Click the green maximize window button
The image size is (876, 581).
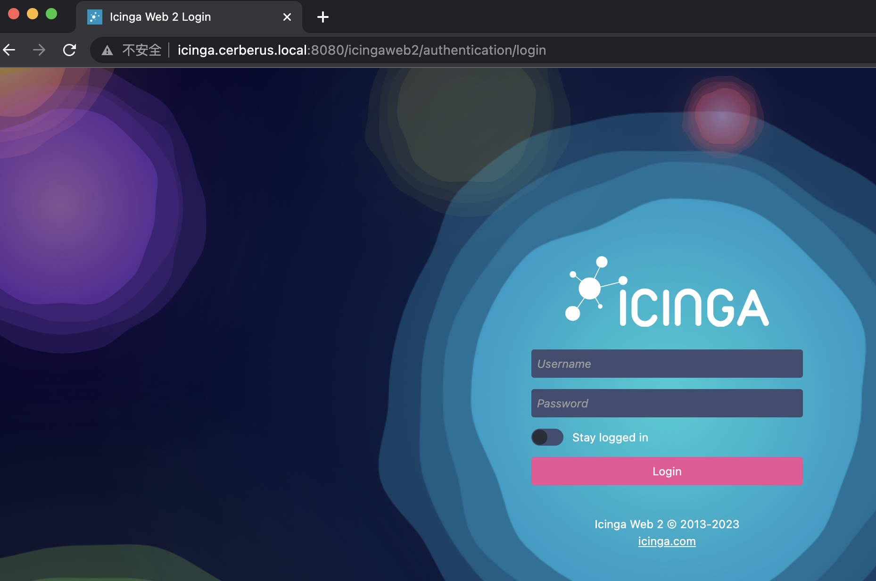coord(51,14)
